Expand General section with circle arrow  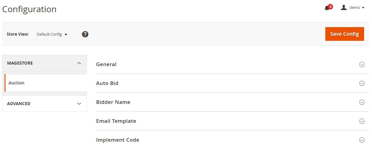(x=362, y=64)
